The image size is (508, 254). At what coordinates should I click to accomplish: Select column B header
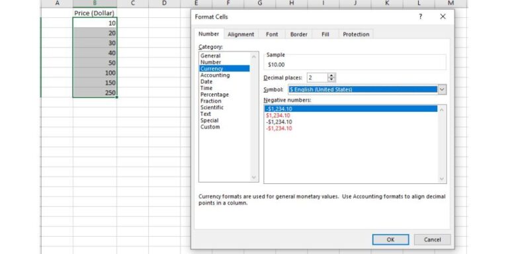click(95, 3)
